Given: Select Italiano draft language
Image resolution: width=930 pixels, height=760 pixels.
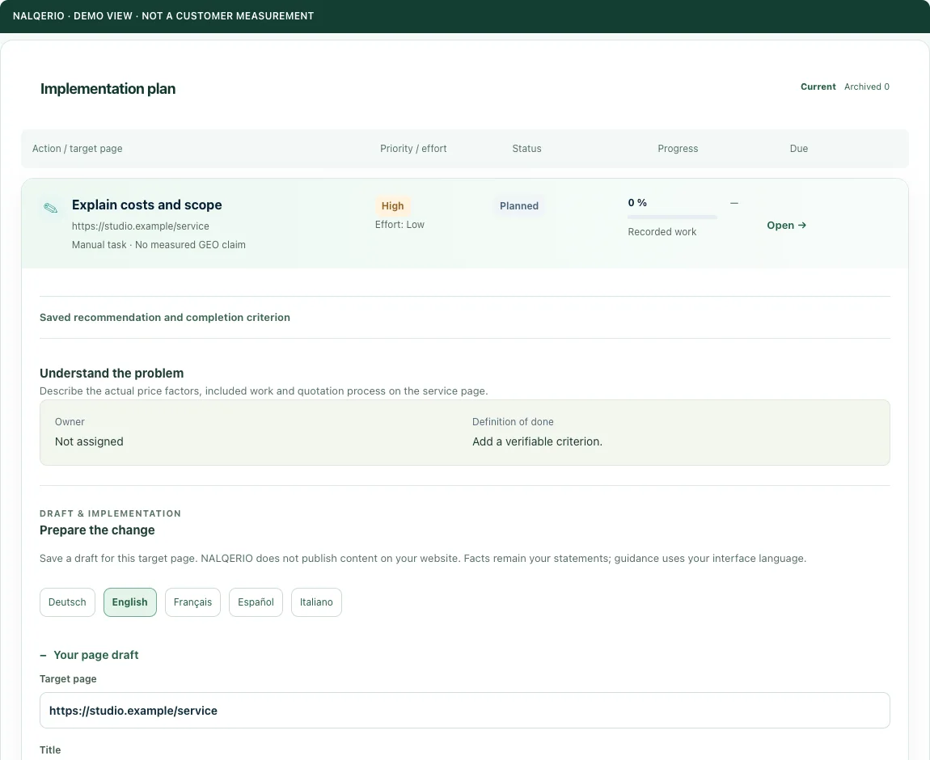Looking at the screenshot, I should coord(316,602).
